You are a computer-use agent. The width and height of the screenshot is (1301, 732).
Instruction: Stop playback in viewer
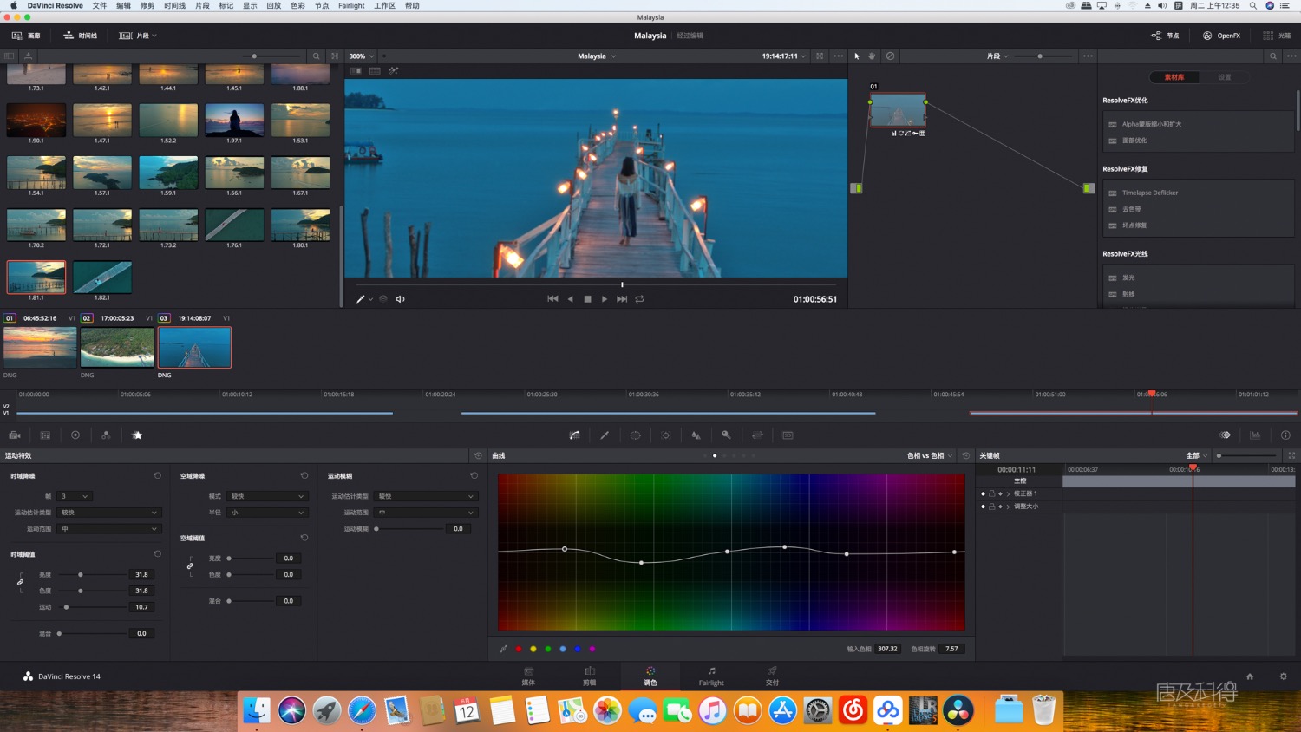point(587,299)
